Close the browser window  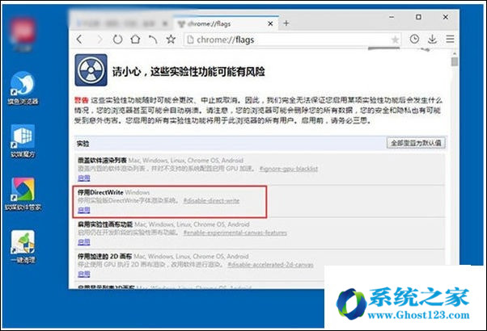click(x=446, y=17)
